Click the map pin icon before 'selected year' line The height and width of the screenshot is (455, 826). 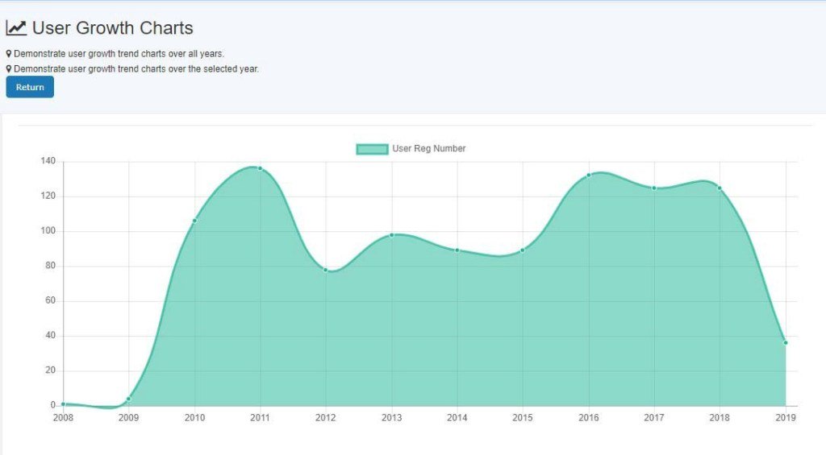9,69
